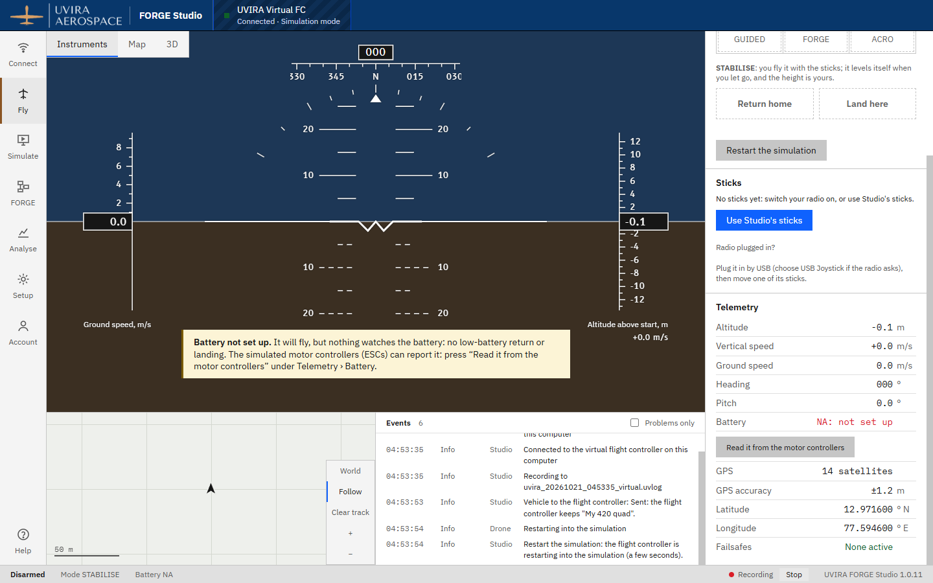The image size is (933, 583).
Task: Open the Setup section with gear icon
Action: [x=23, y=286]
